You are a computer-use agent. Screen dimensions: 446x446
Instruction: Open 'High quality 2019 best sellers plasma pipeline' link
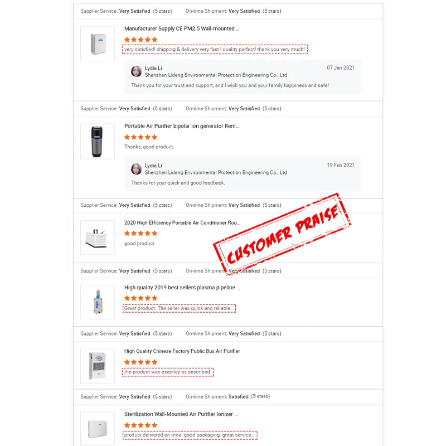coord(182,288)
